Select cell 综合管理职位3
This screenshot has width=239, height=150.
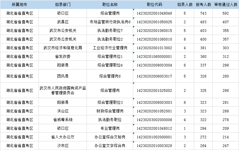[110, 102]
